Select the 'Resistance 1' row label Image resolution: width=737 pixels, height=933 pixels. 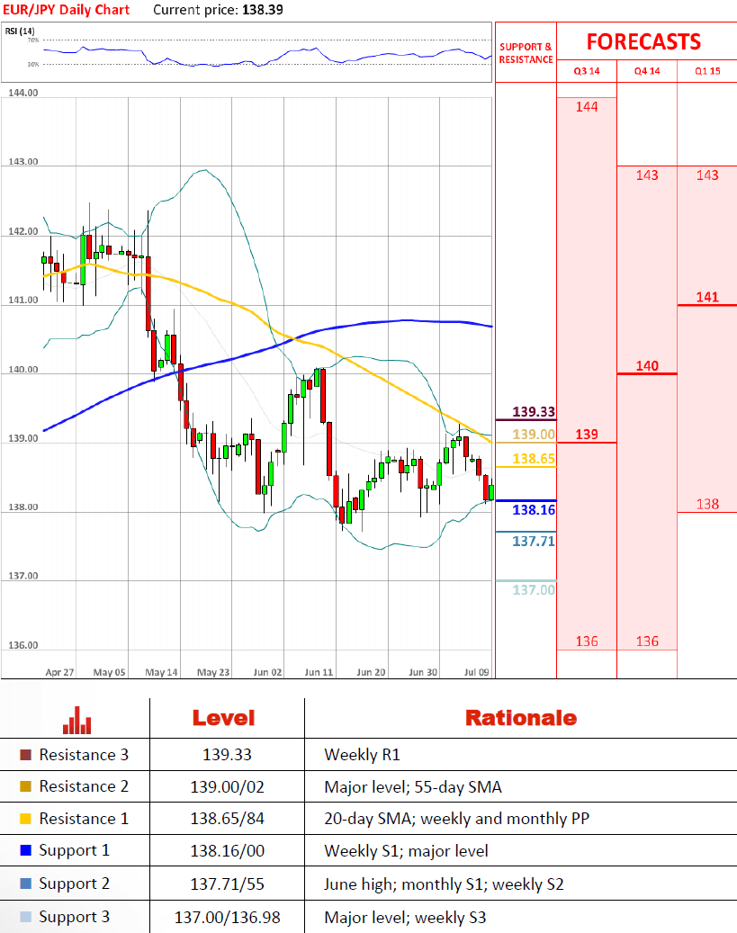pos(84,819)
